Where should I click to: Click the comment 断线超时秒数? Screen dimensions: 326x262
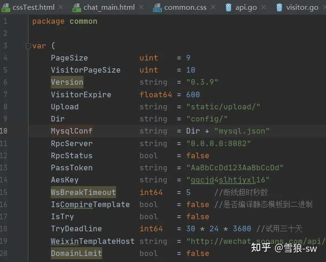pos(241,192)
